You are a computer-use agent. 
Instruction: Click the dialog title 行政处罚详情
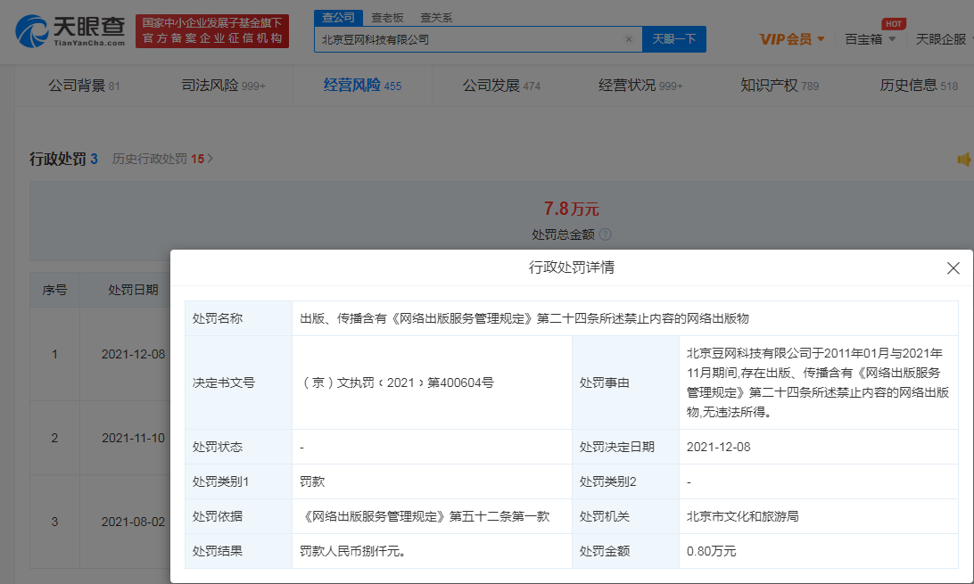tap(572, 267)
